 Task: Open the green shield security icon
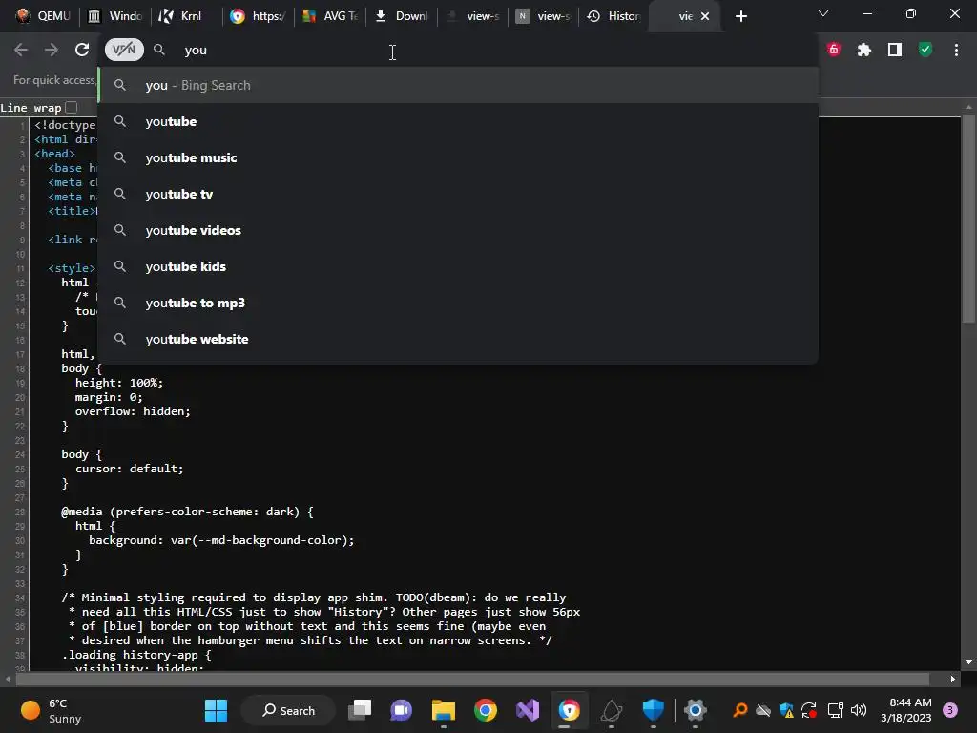[x=925, y=50]
